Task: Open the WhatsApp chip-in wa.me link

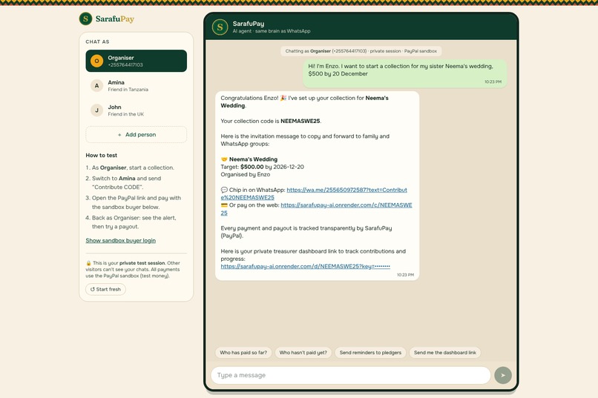Action: (314, 193)
